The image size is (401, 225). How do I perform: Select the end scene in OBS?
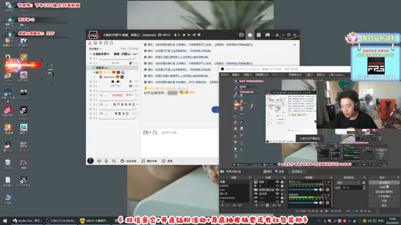[235, 190]
